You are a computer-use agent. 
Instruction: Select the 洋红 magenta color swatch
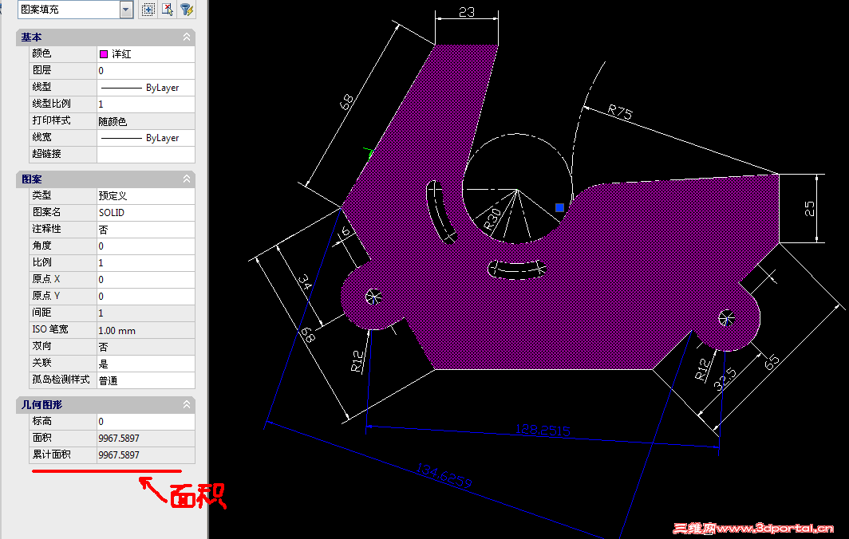coord(104,53)
